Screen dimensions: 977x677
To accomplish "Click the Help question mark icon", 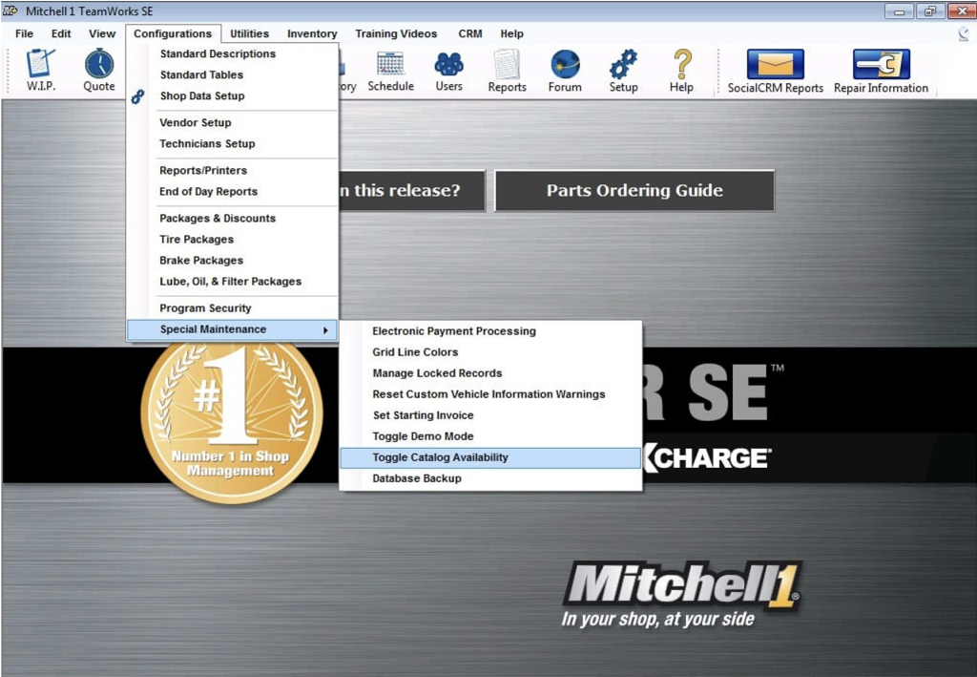I will [x=681, y=71].
